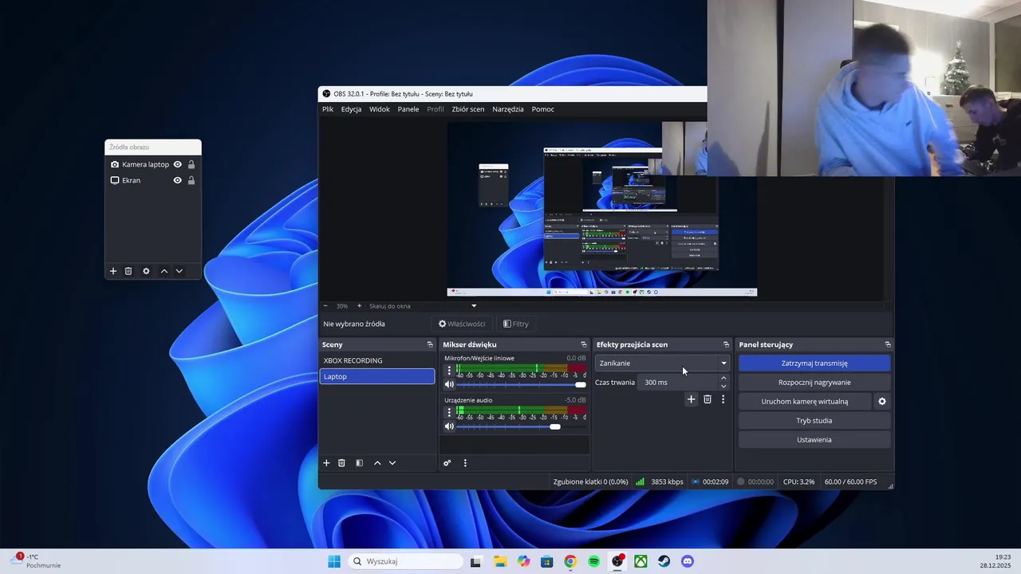Viewport: 1021px width, 574px height.
Task: Add a new scene transition
Action: (692, 399)
